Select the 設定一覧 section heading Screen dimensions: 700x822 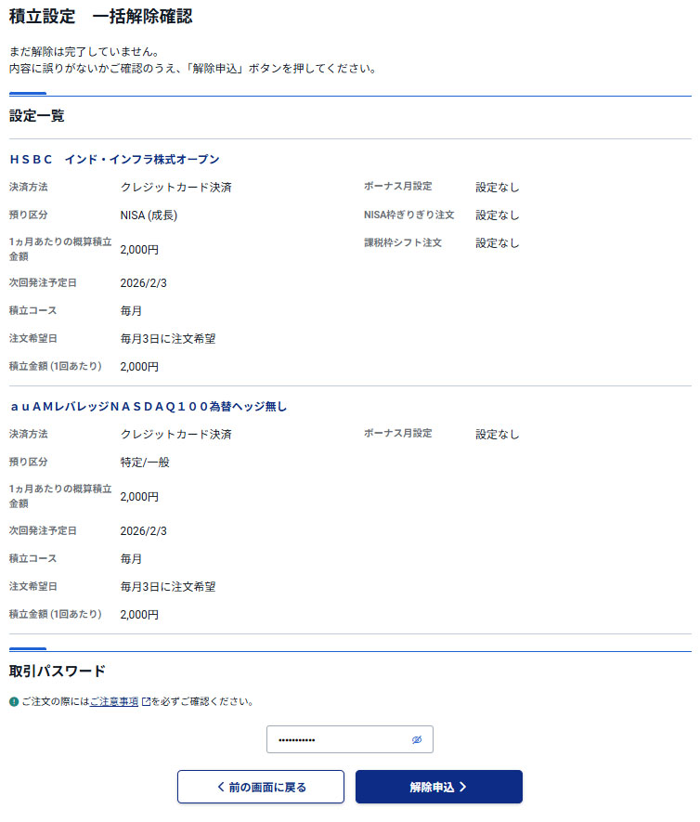37,116
